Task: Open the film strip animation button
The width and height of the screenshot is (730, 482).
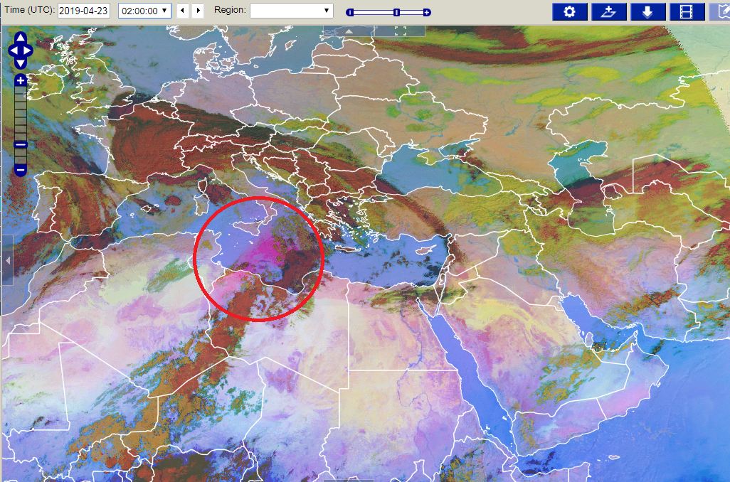Action: 687,11
